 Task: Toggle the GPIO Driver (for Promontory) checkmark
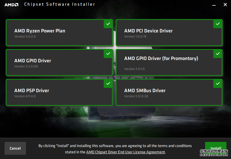(218, 54)
